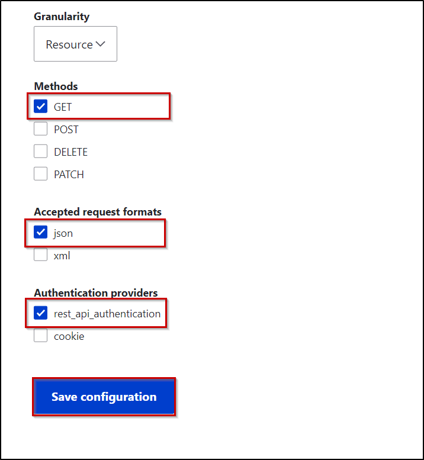This screenshot has width=424, height=460.
Task: Click the POST label text
Action: click(x=66, y=130)
